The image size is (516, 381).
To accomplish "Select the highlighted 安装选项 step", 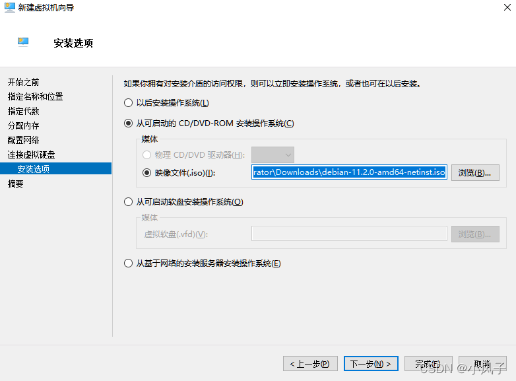I will click(55, 168).
